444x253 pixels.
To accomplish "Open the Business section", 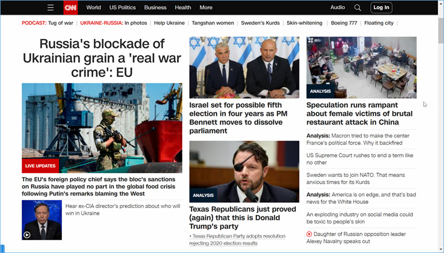I will (x=155, y=8).
